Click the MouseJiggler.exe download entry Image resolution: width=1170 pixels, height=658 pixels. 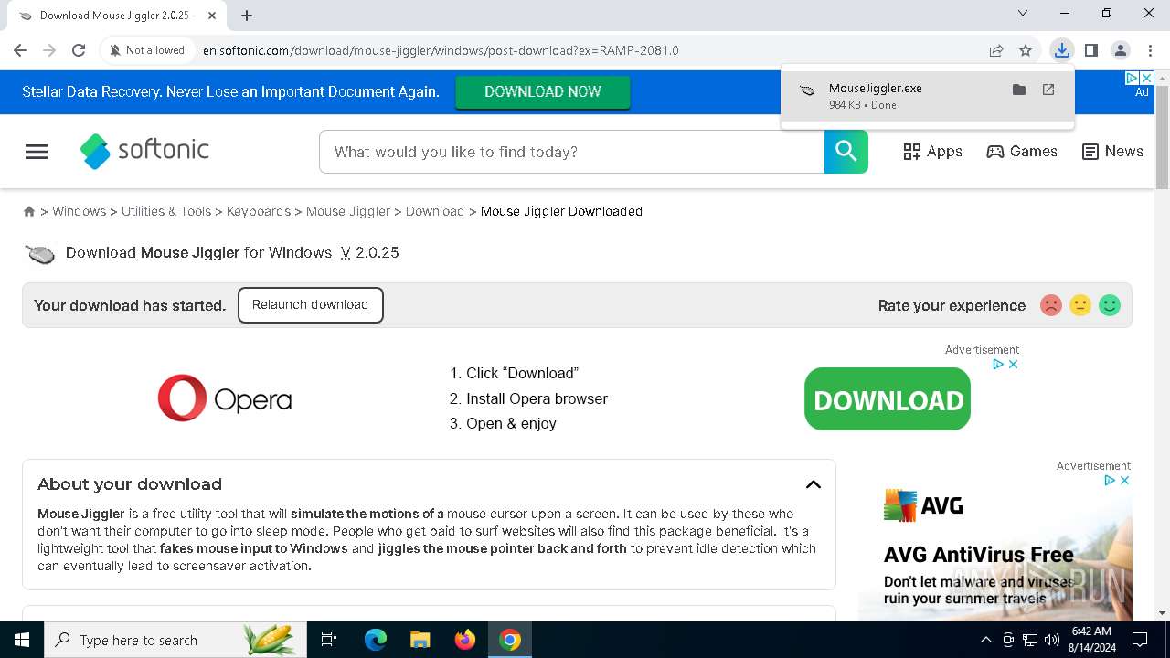point(928,96)
